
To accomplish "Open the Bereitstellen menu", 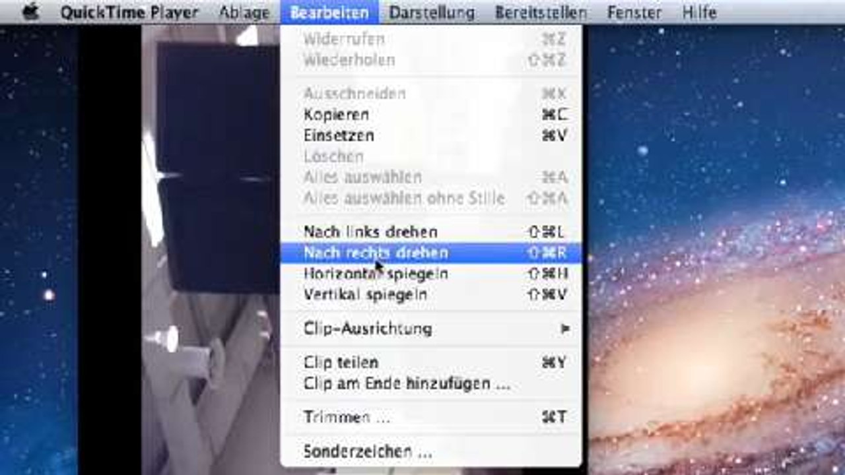I will click(541, 13).
